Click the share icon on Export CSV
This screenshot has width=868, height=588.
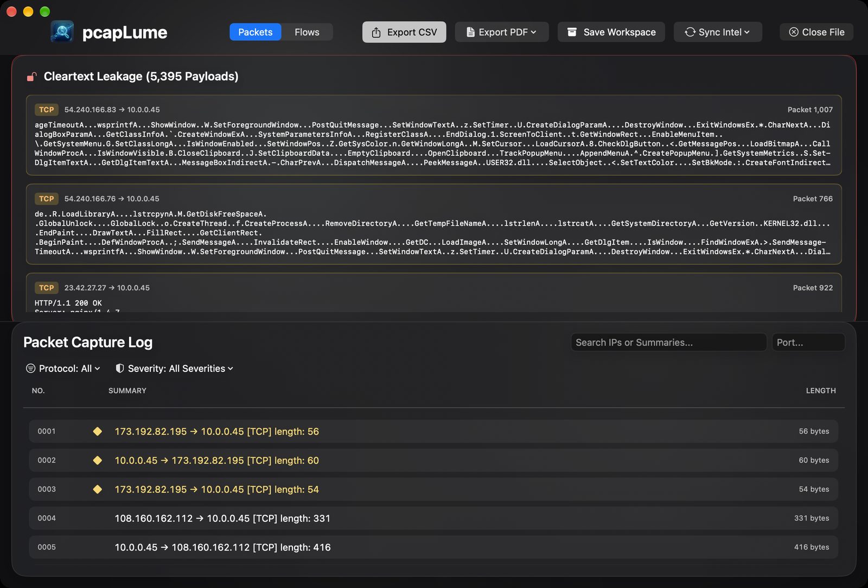pyautogui.click(x=376, y=33)
